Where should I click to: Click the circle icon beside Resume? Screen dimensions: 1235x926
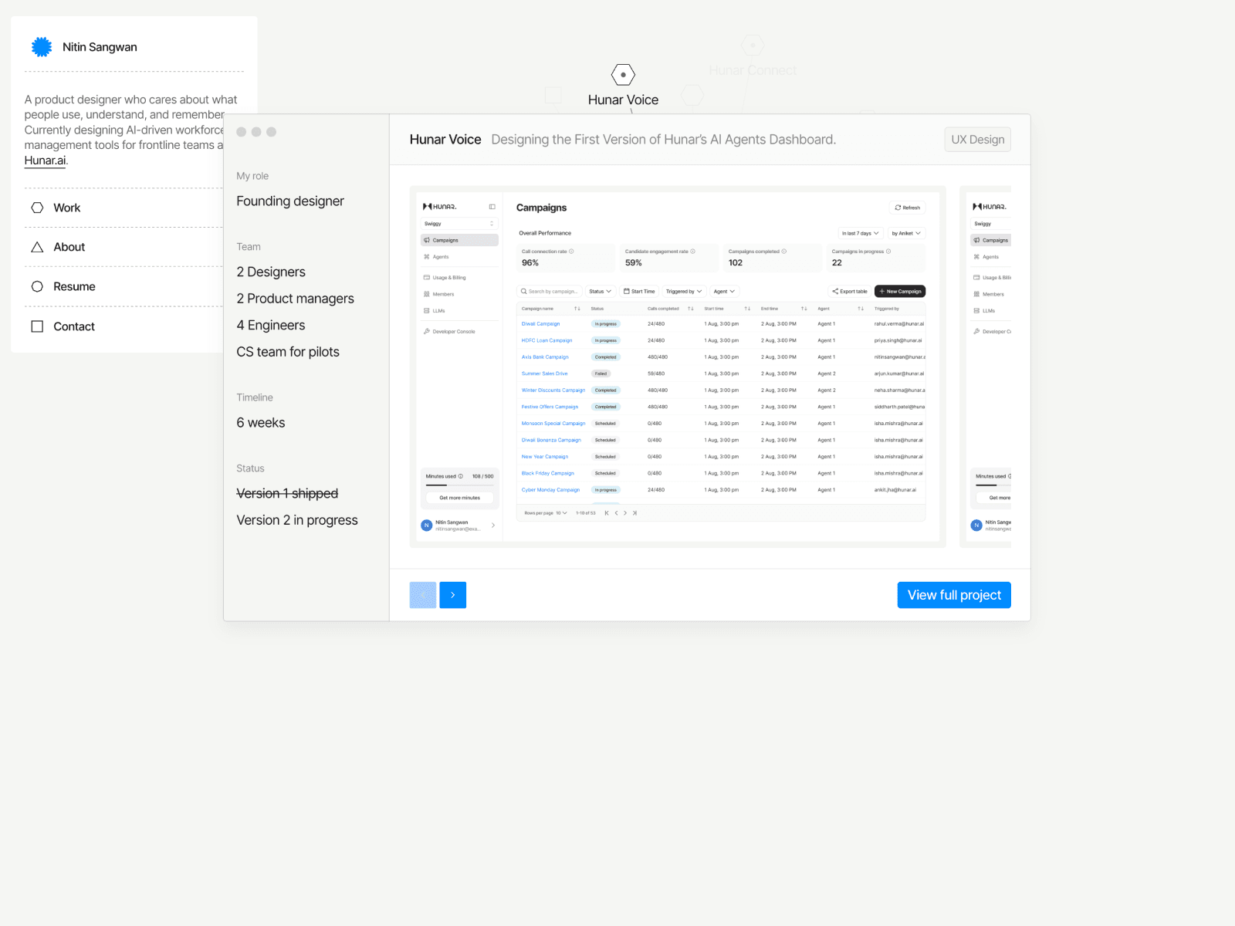coord(37,286)
